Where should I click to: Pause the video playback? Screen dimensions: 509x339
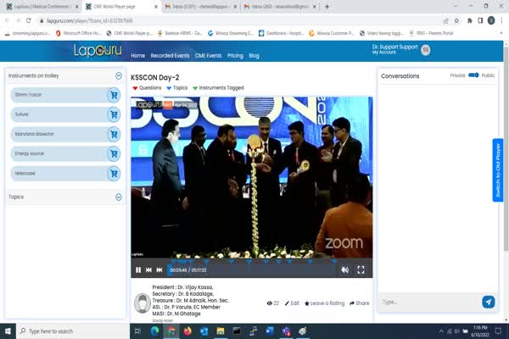[x=138, y=270]
